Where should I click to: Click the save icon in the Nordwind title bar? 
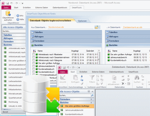pos(7,3)
